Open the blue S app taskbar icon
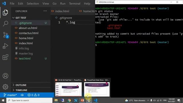This screenshot has height=103, width=183. (x=76, y=100)
